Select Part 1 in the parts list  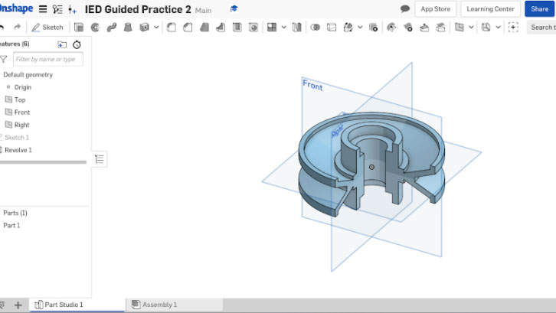point(11,226)
